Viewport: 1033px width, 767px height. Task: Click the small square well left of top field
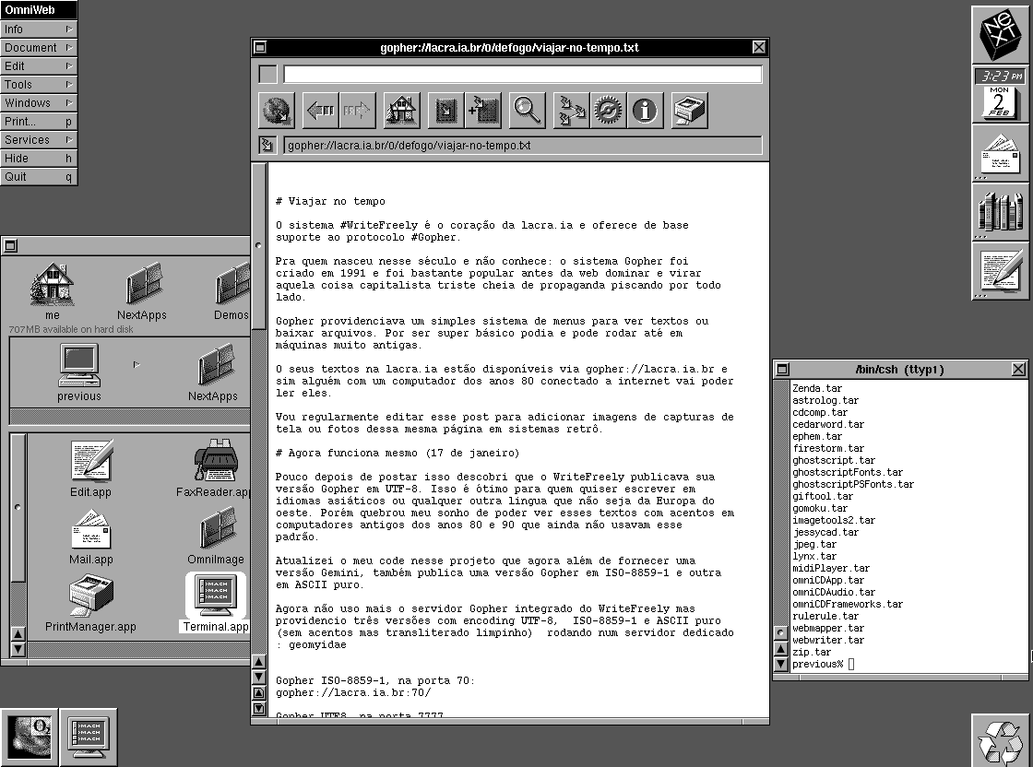coord(267,75)
